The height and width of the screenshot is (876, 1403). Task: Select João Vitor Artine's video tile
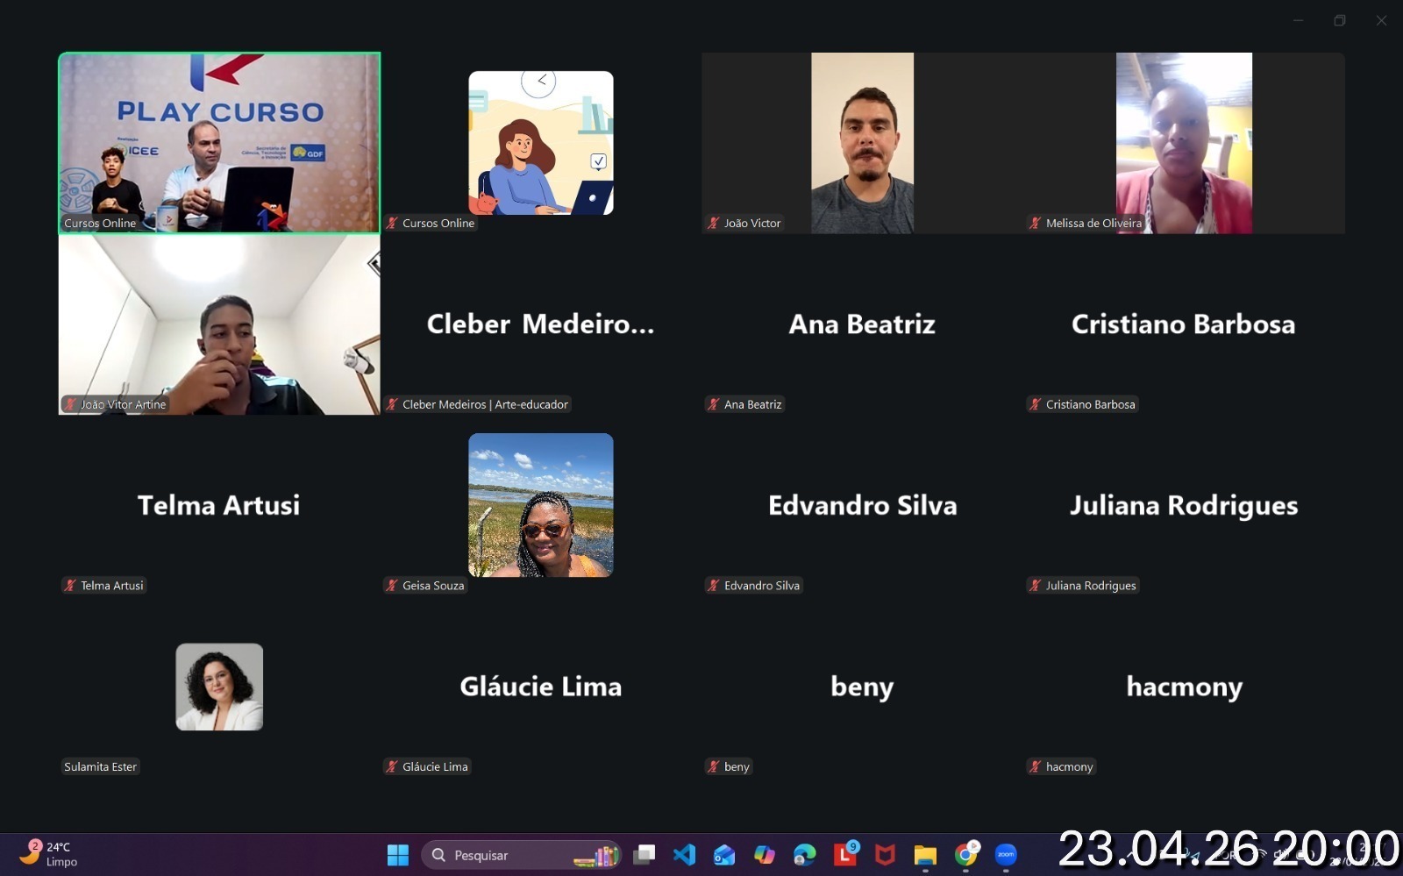(x=219, y=324)
